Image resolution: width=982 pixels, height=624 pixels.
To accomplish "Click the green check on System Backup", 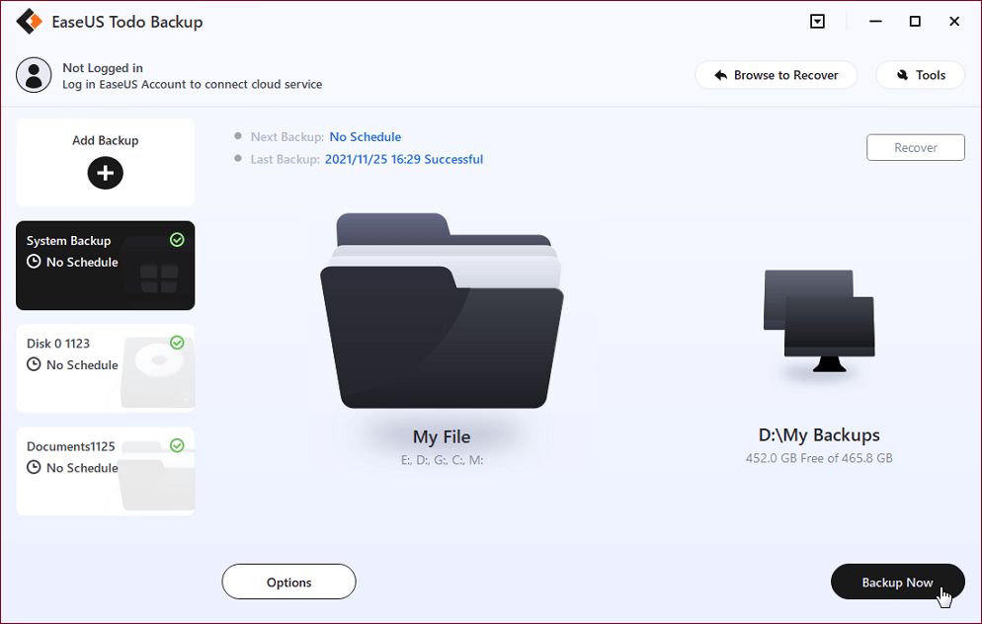I will [177, 240].
